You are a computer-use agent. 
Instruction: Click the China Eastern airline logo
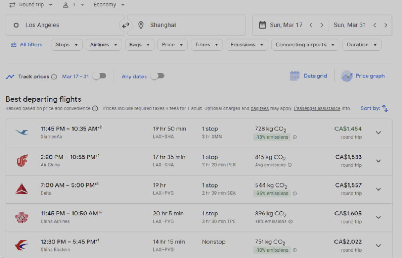tap(22, 246)
